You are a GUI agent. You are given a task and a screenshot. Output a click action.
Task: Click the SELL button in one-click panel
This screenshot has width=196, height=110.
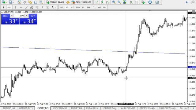(6, 16)
